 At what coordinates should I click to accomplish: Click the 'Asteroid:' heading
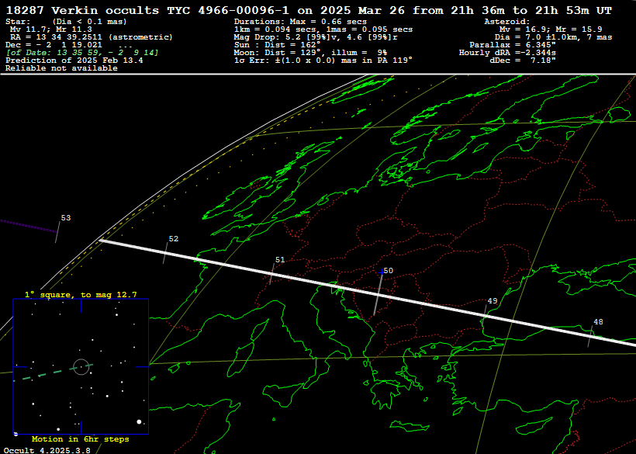click(x=507, y=22)
